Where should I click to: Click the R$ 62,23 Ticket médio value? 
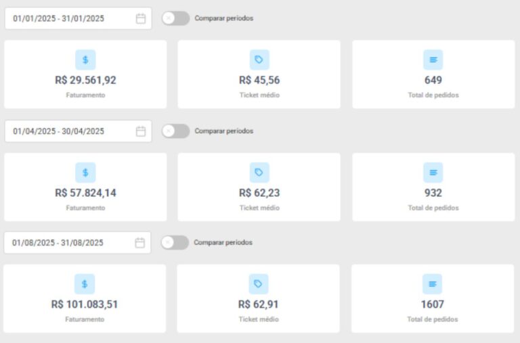point(259,193)
